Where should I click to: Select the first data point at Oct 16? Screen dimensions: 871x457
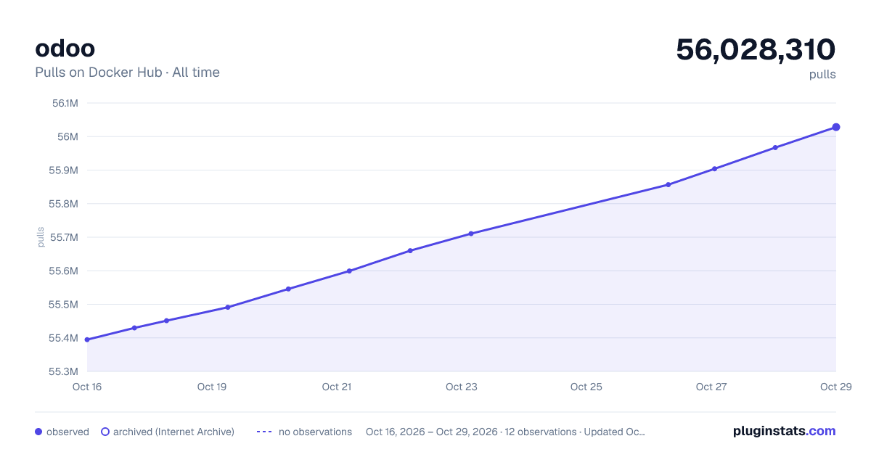point(87,339)
